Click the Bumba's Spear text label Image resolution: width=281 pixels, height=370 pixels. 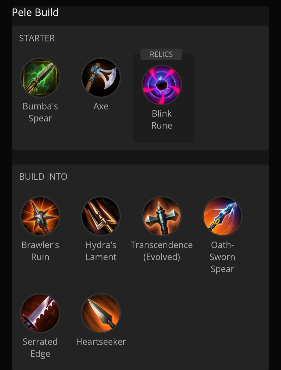(x=40, y=112)
